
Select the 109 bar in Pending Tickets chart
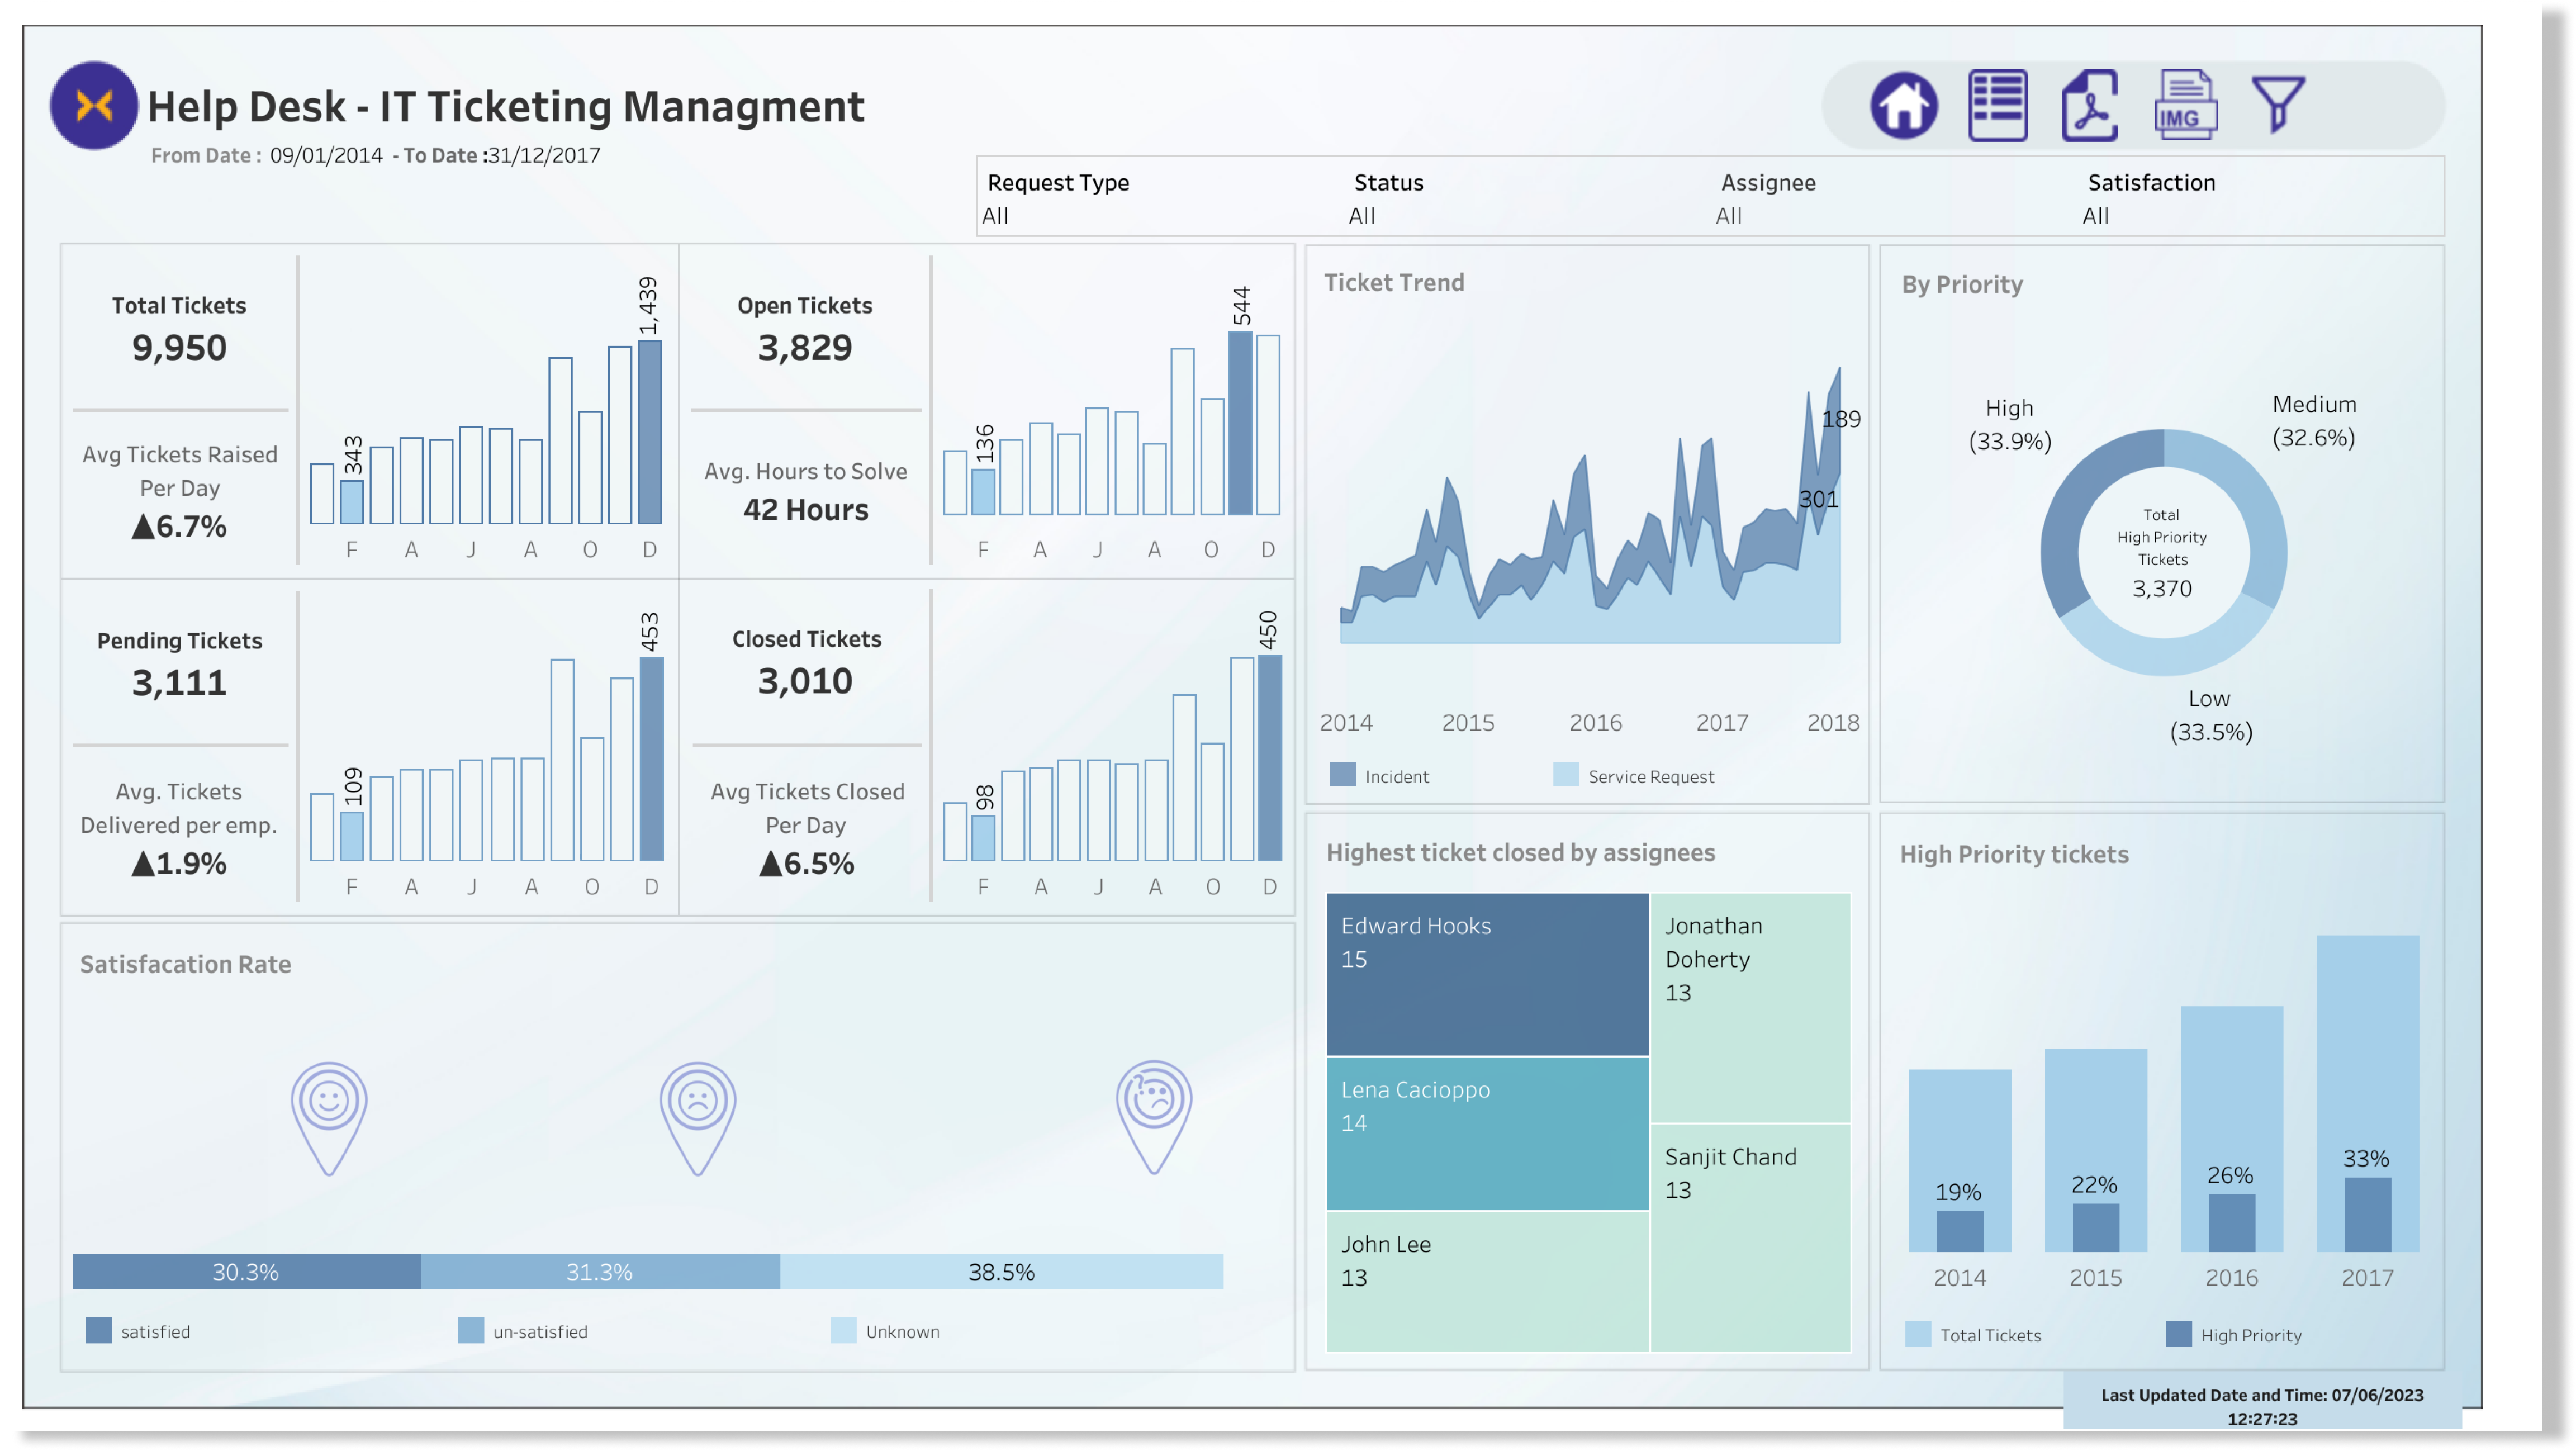pyautogui.click(x=351, y=836)
